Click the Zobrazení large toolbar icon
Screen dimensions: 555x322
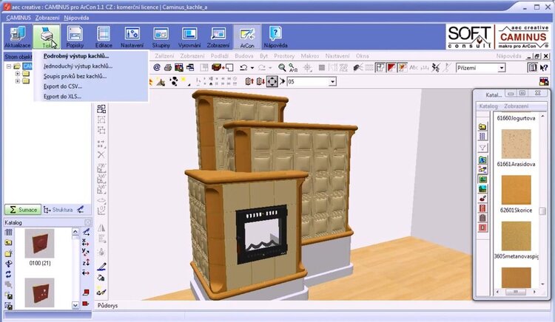pos(218,37)
